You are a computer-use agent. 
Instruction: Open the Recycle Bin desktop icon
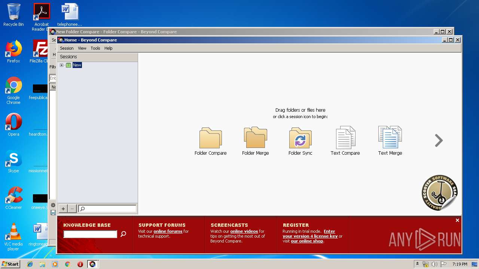(x=13, y=15)
